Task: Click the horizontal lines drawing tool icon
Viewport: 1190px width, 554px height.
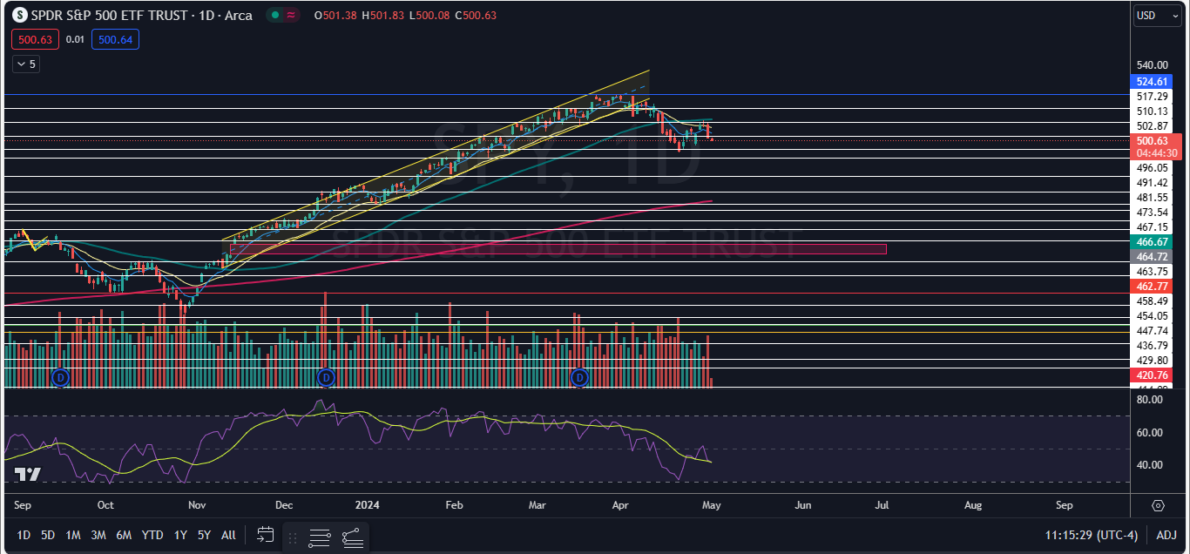Action: pos(320,537)
